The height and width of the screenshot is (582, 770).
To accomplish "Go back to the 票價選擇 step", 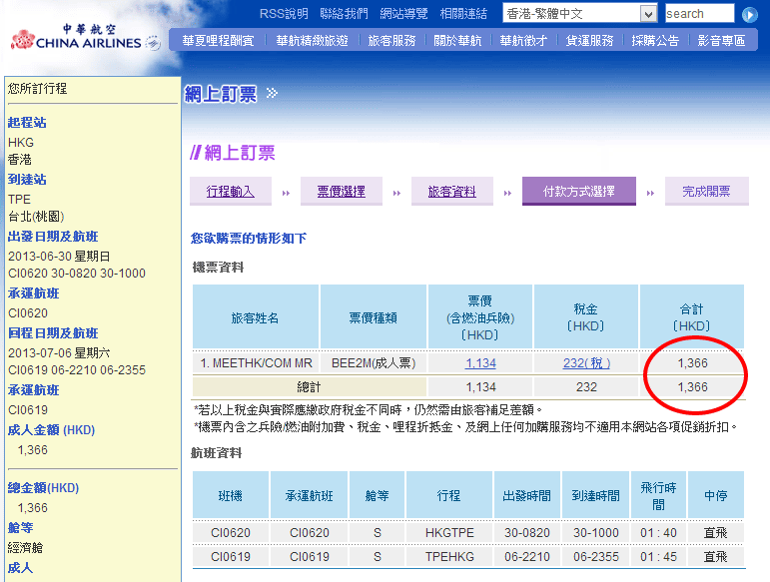I will pyautogui.click(x=341, y=192).
